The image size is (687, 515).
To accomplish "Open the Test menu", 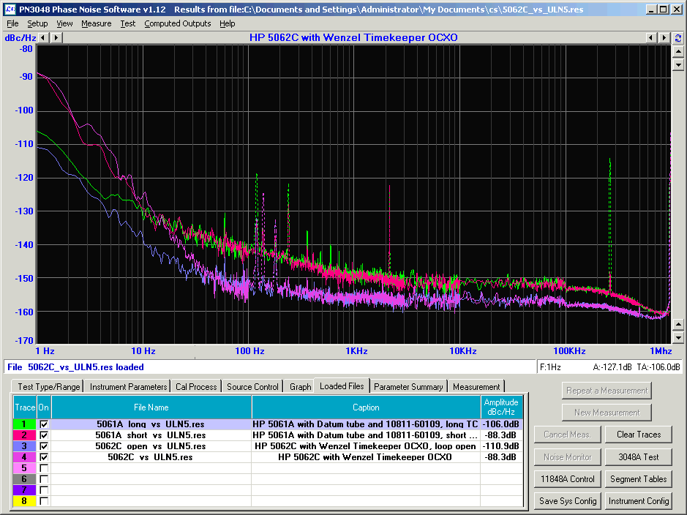I will [x=128, y=23].
